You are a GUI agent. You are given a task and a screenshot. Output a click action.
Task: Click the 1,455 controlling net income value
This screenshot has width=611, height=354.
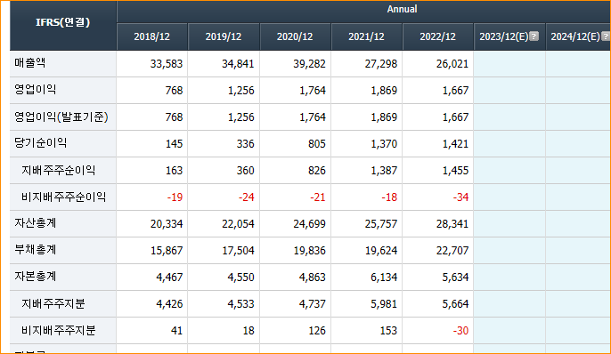(455, 171)
